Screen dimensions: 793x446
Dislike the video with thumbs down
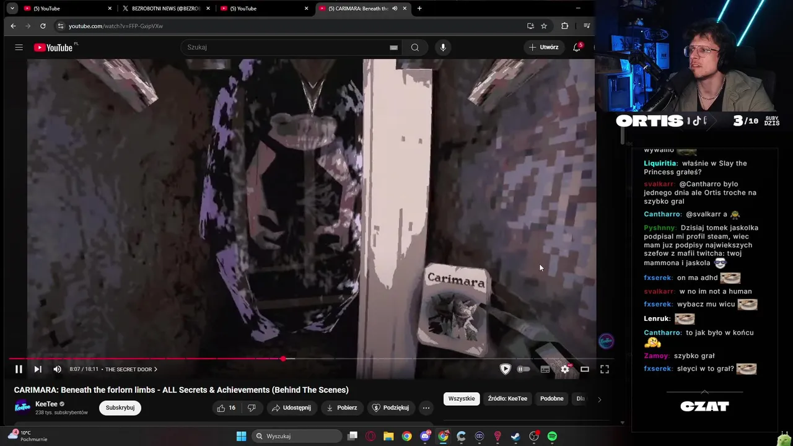(x=252, y=408)
